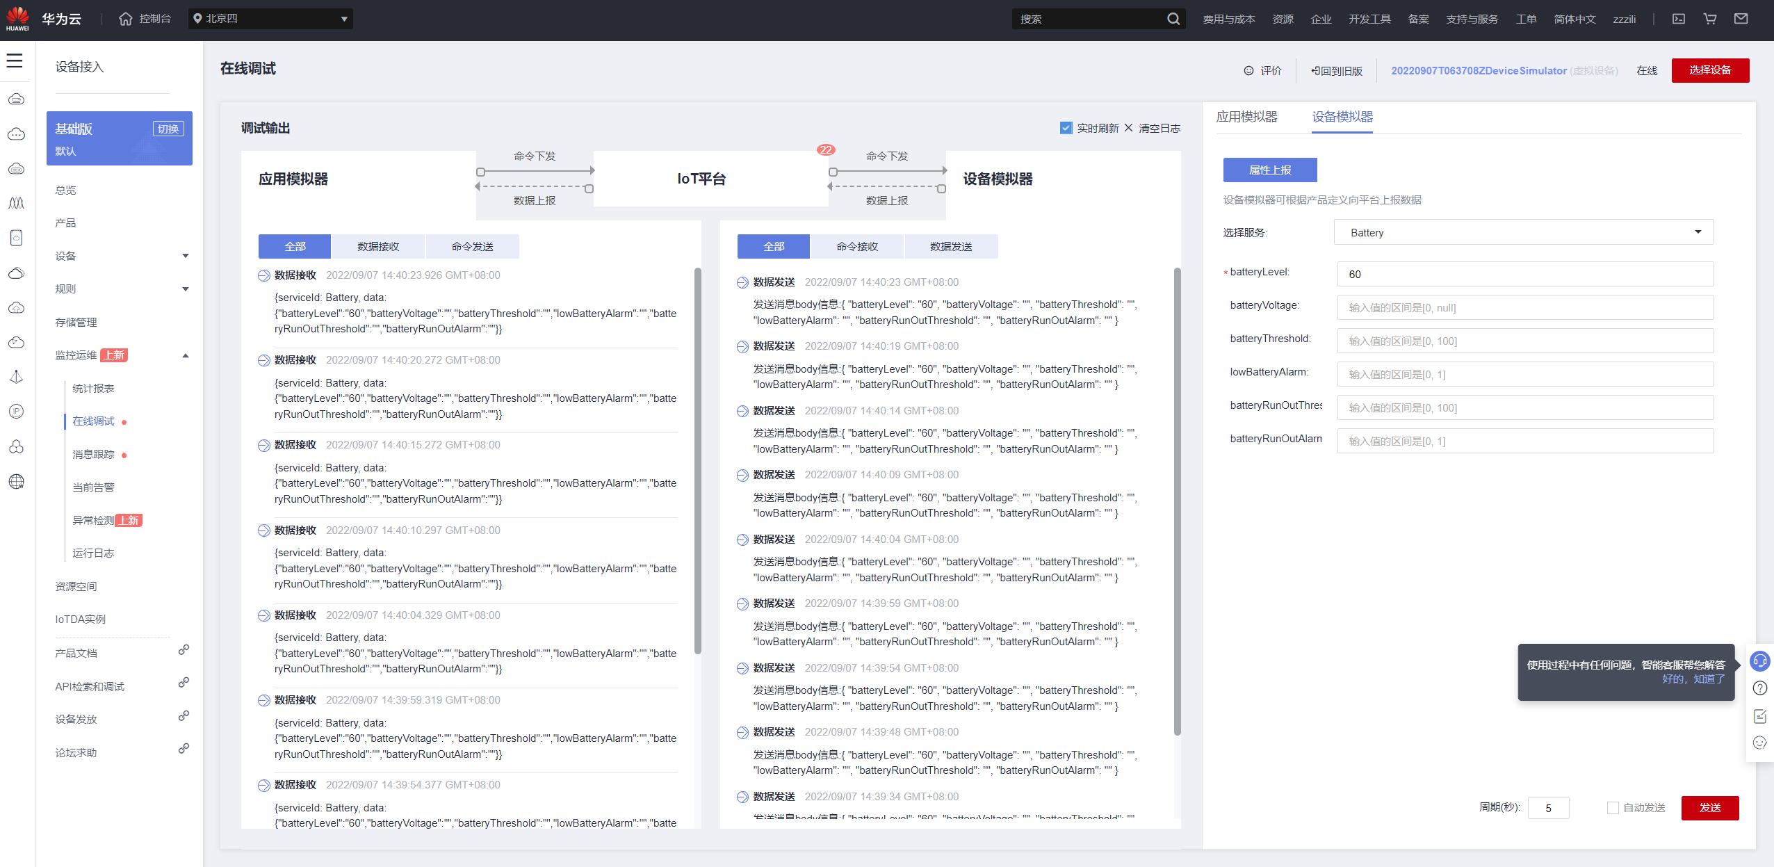Open the cloud shell terminal icon
Screen dimensions: 1774x867
[x=1678, y=19]
